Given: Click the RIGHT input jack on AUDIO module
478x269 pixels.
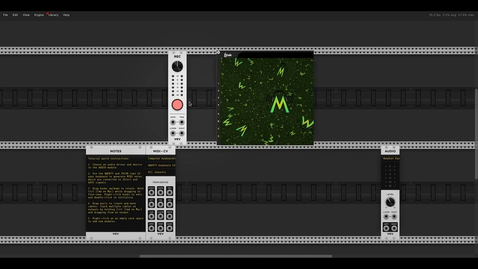Looking at the screenshot, I should click(x=394, y=217).
